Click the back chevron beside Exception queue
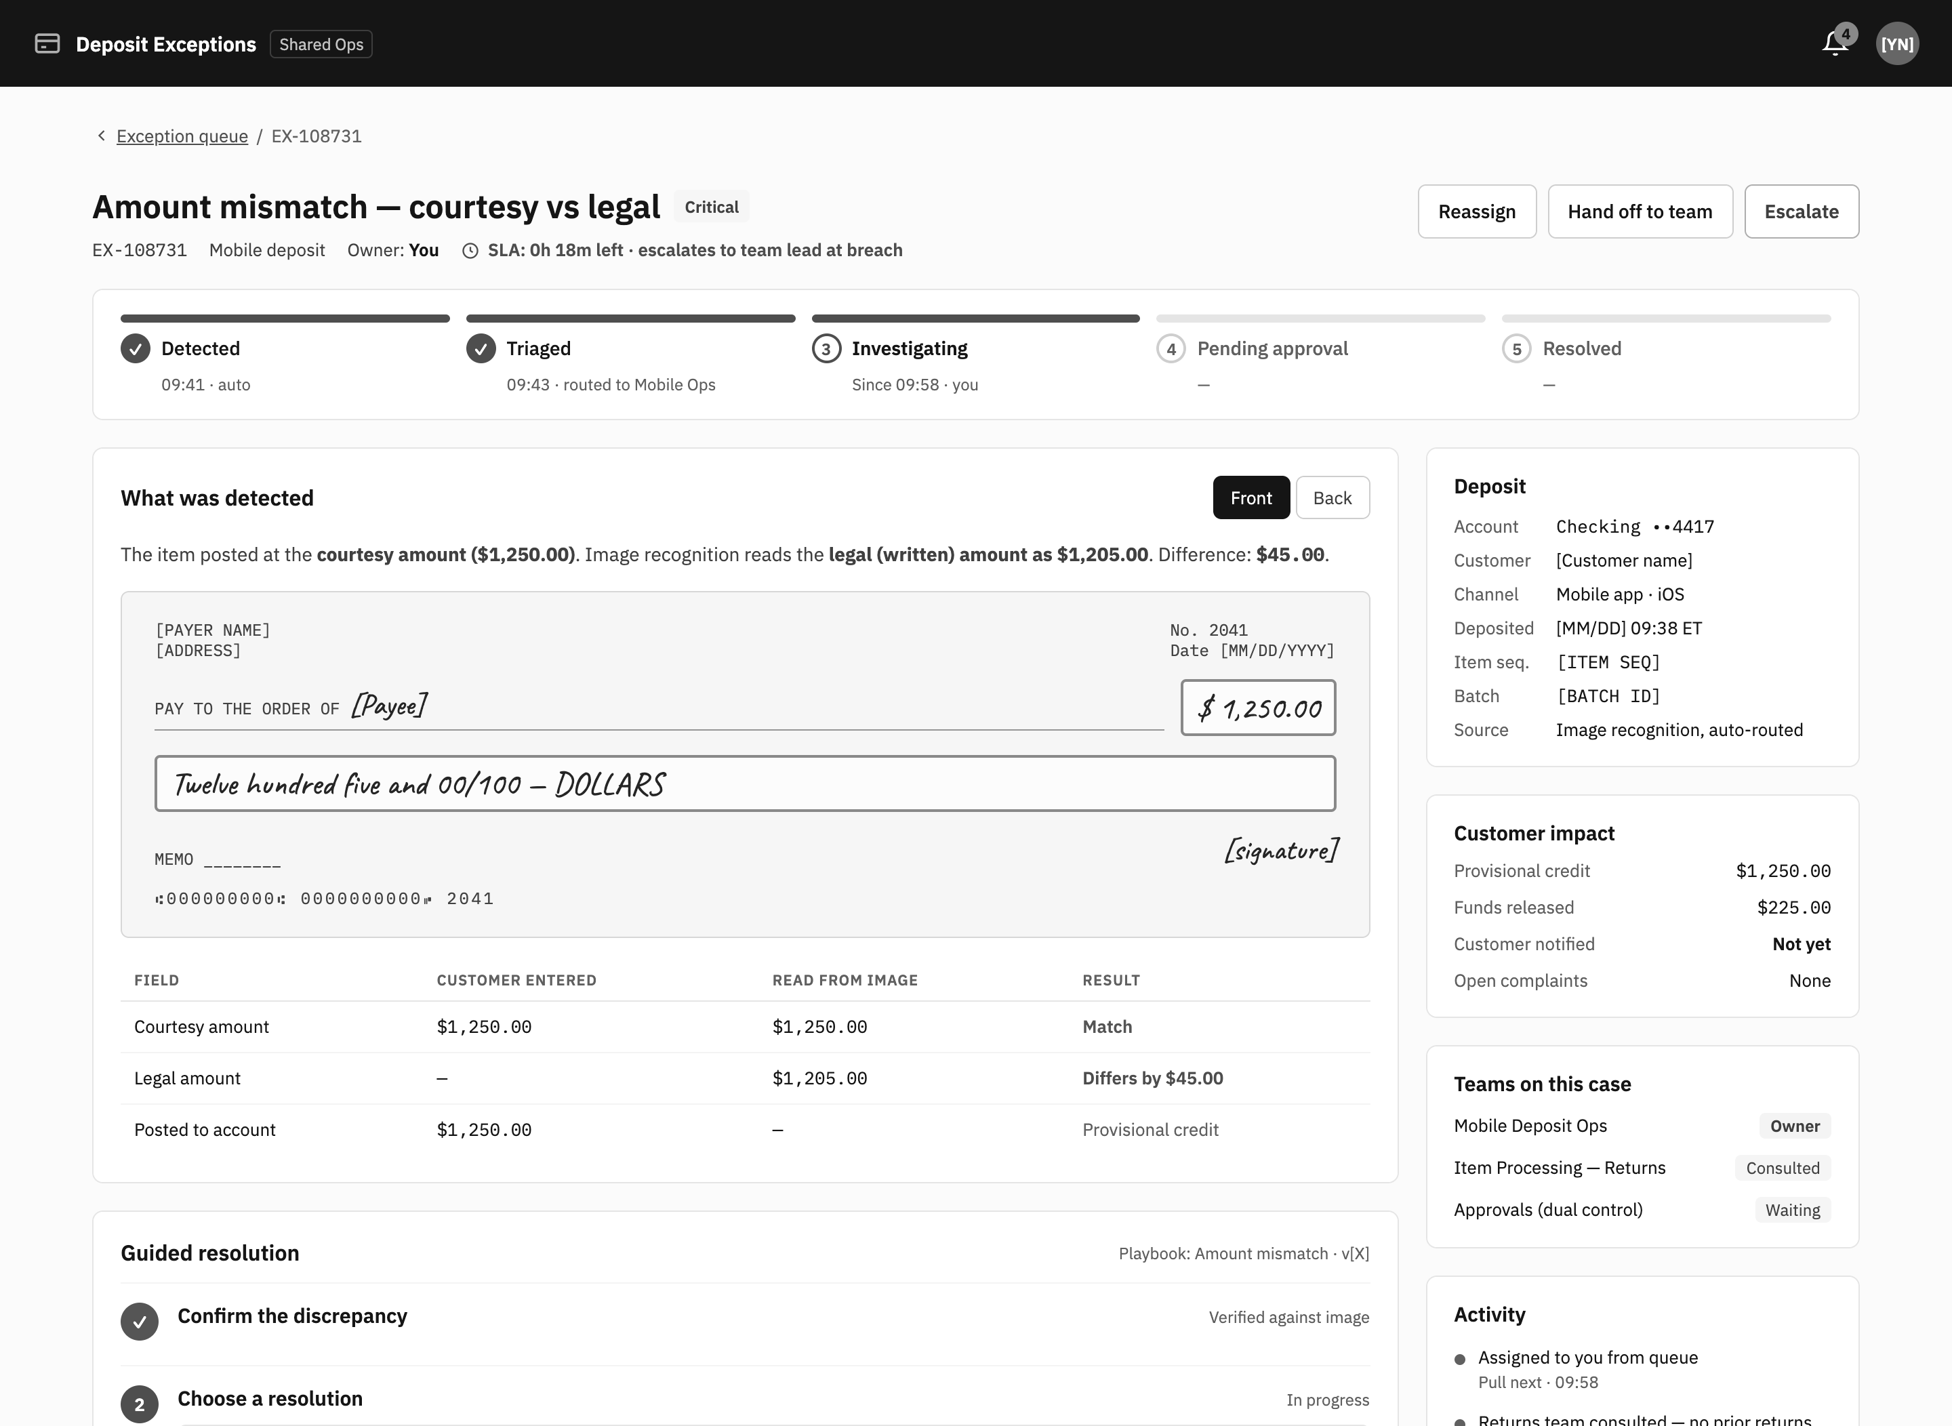This screenshot has width=1952, height=1426. 101,136
